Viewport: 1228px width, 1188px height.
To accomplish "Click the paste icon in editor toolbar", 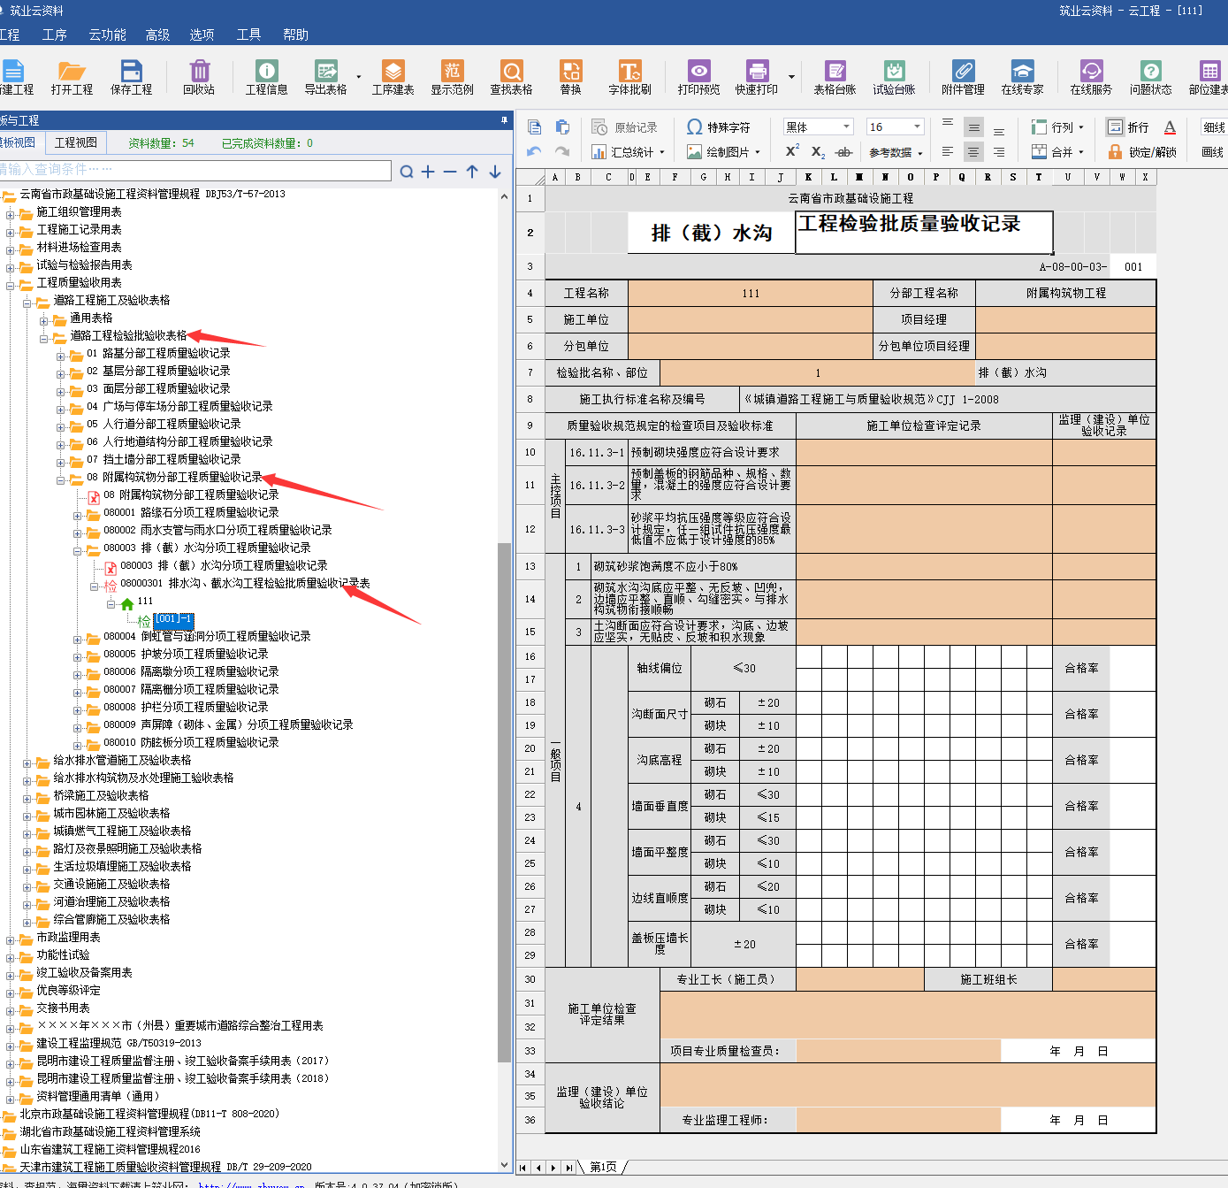I will [562, 127].
